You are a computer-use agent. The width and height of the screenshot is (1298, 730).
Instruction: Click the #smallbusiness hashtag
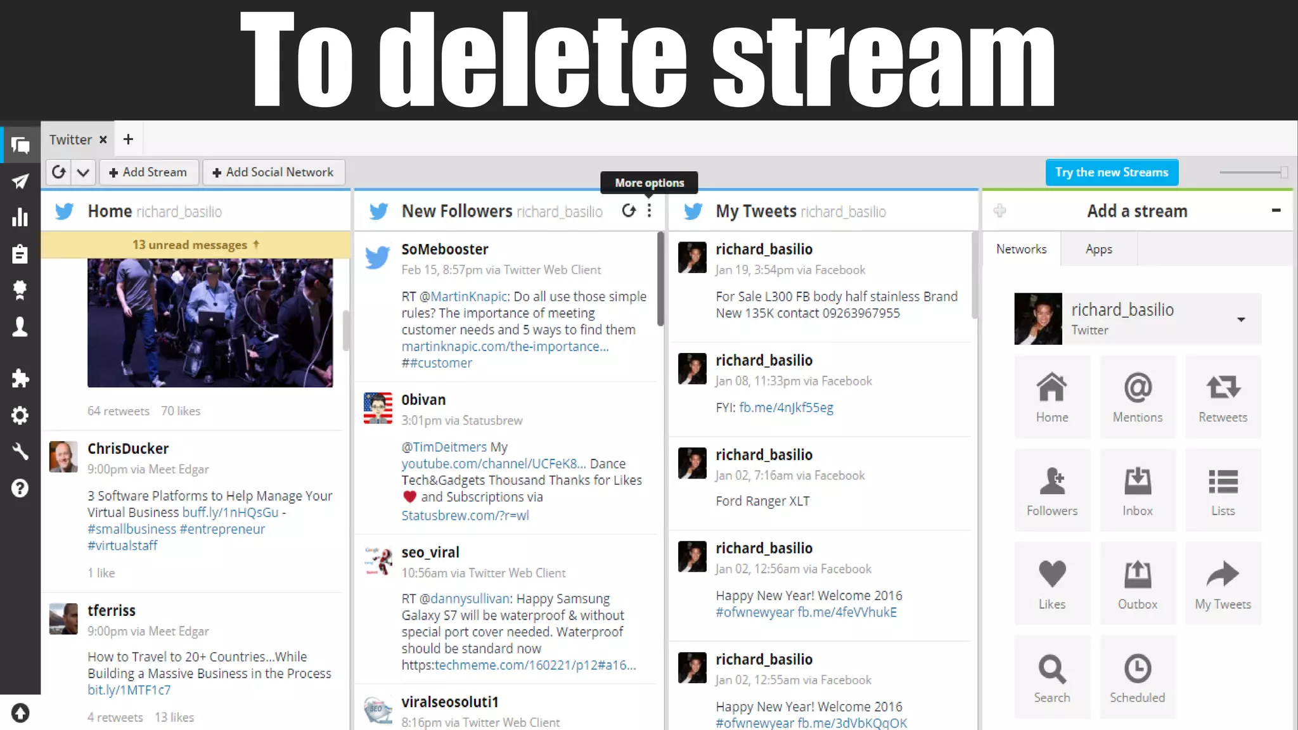pyautogui.click(x=132, y=529)
